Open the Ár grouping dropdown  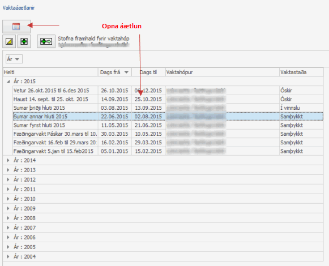tap(14, 59)
